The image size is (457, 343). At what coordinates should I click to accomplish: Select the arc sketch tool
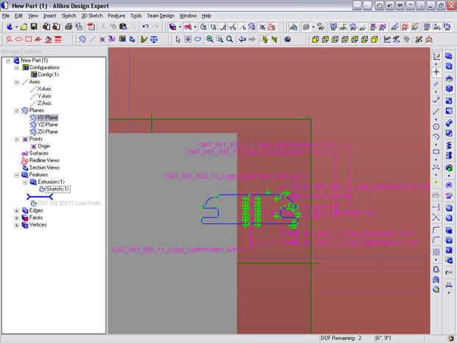click(436, 136)
